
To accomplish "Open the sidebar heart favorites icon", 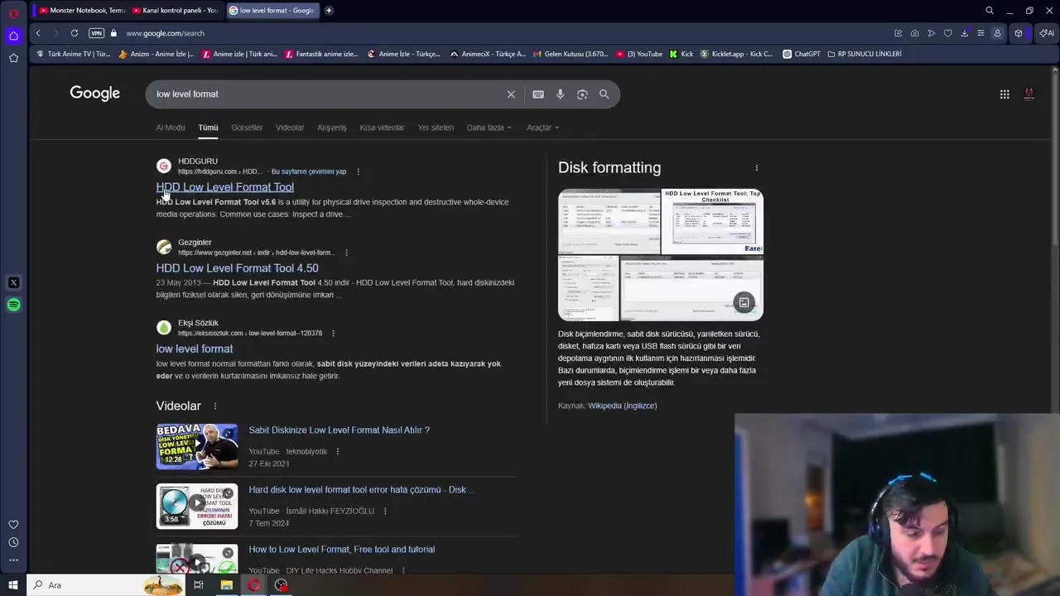I will (x=13, y=524).
